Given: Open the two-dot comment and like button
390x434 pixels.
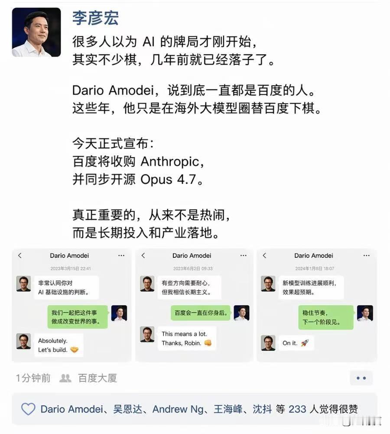Looking at the screenshot, I should [361, 378].
